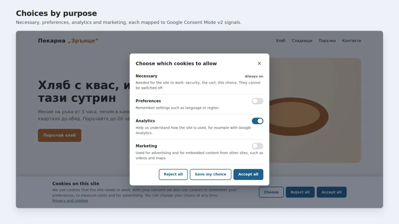Click the bread image on the hero
The width and height of the screenshot is (399, 224).
tap(315, 110)
